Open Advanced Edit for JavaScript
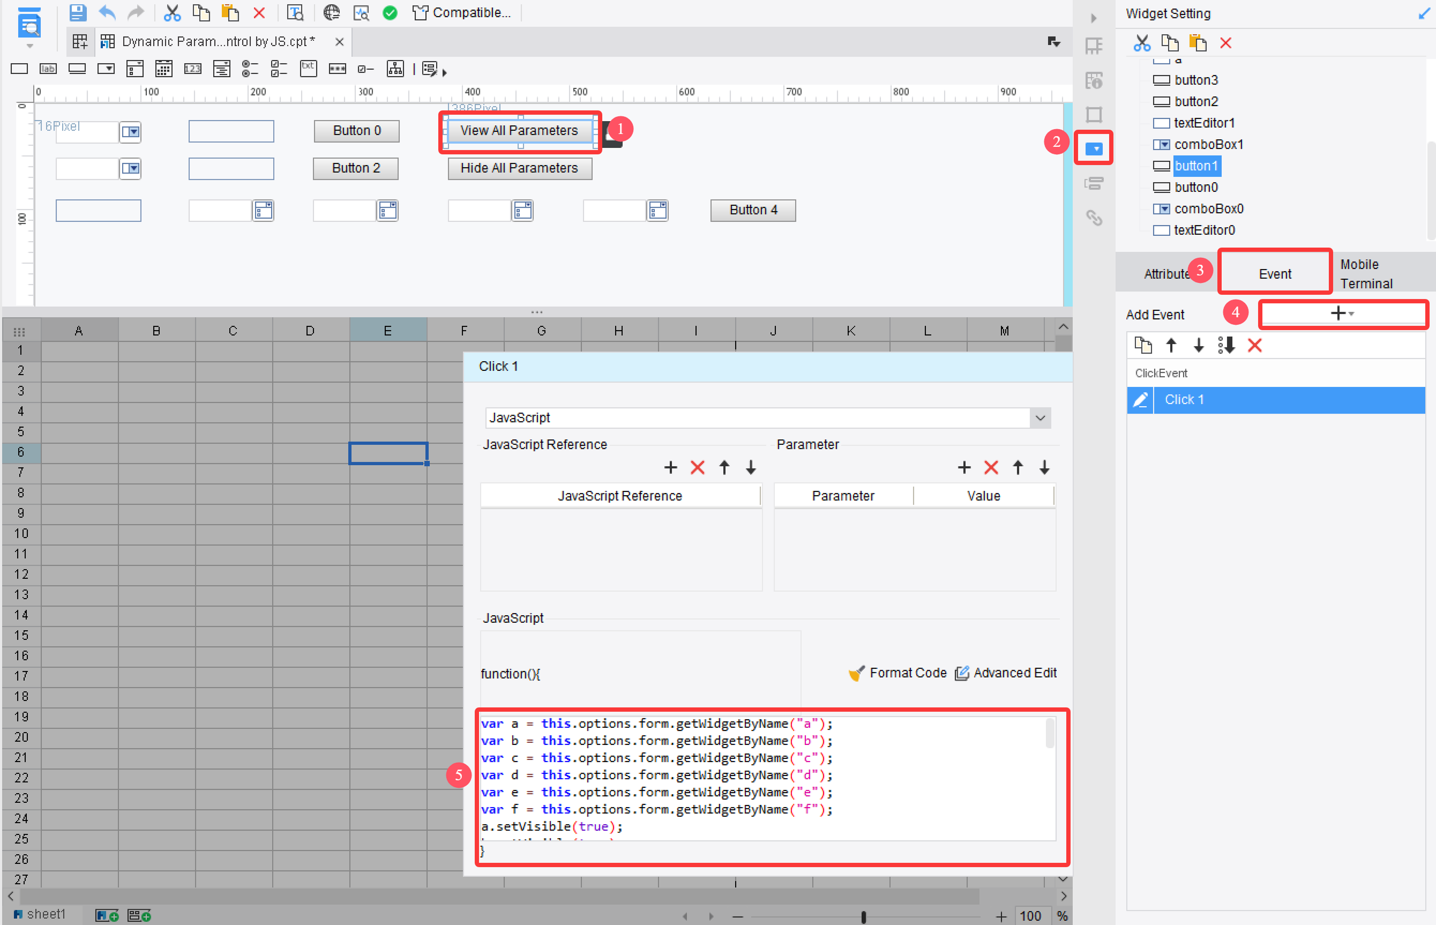This screenshot has width=1436, height=925. (1006, 673)
